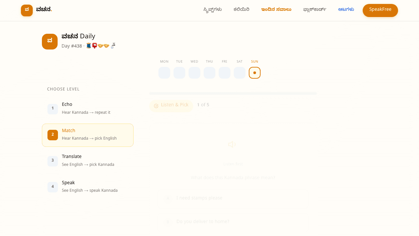Select the Speak level numbered 4
Viewport: 419px width, 236px height.
[88, 187]
